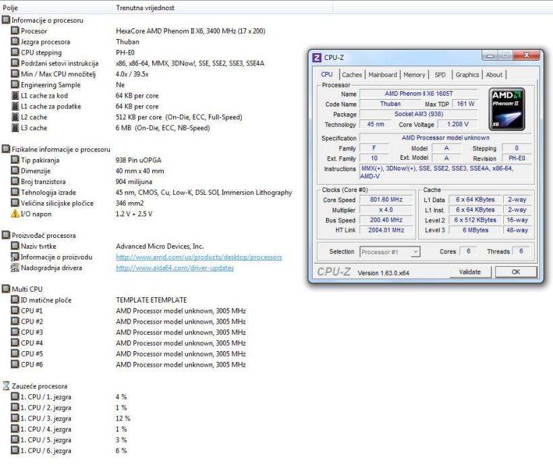This screenshot has height=465, width=553.
Task: Switch to the Caches tab
Action: (x=352, y=75)
